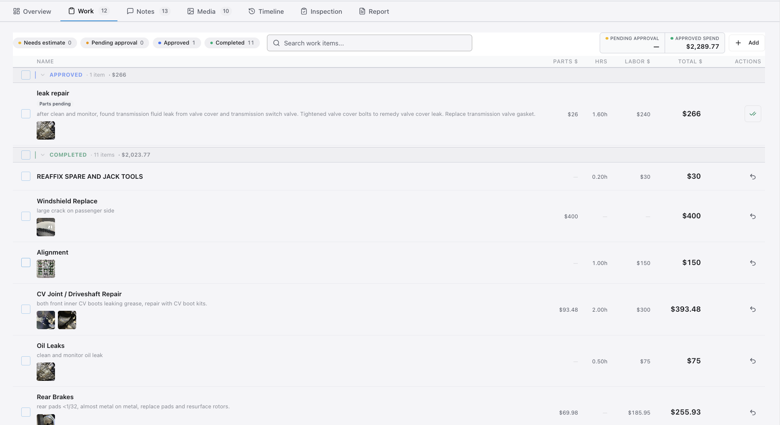Screen dimensions: 780x425
Task: Click the LABOR $ column header
Action: coord(637,61)
